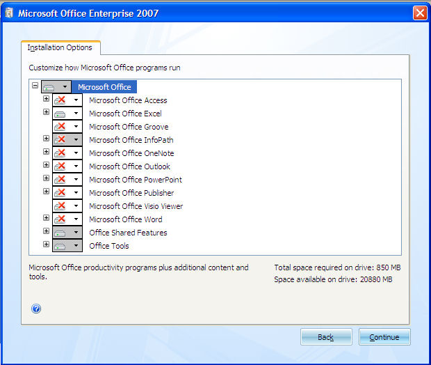The width and height of the screenshot is (431, 365).
Task: Expand the Microsoft Office Outlook node
Action: pyautogui.click(x=46, y=164)
